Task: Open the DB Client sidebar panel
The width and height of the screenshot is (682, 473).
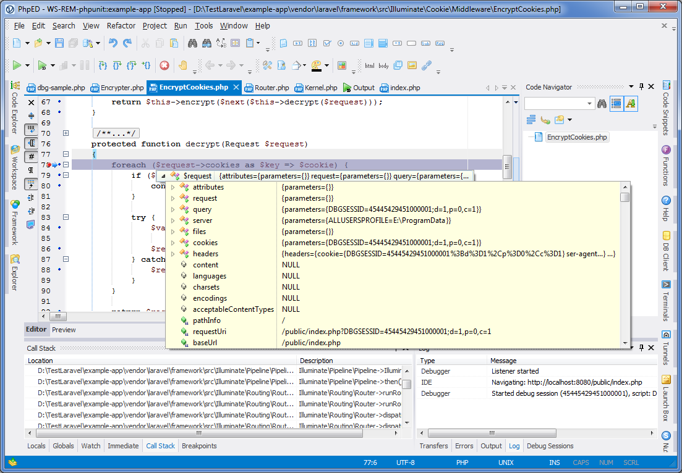Action: (x=666, y=251)
